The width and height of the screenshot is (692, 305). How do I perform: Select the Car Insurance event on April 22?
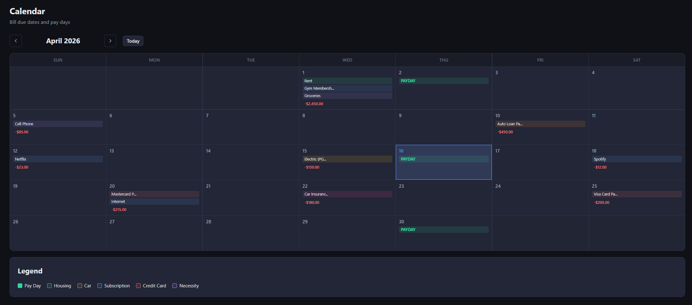(x=347, y=194)
